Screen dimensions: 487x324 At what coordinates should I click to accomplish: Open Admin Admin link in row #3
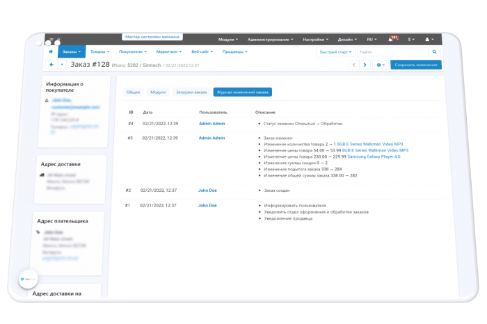pos(211,138)
